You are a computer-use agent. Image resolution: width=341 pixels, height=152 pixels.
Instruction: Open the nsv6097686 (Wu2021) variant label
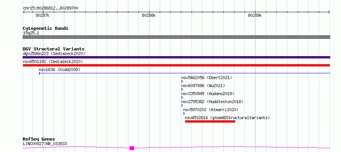coord(203,86)
